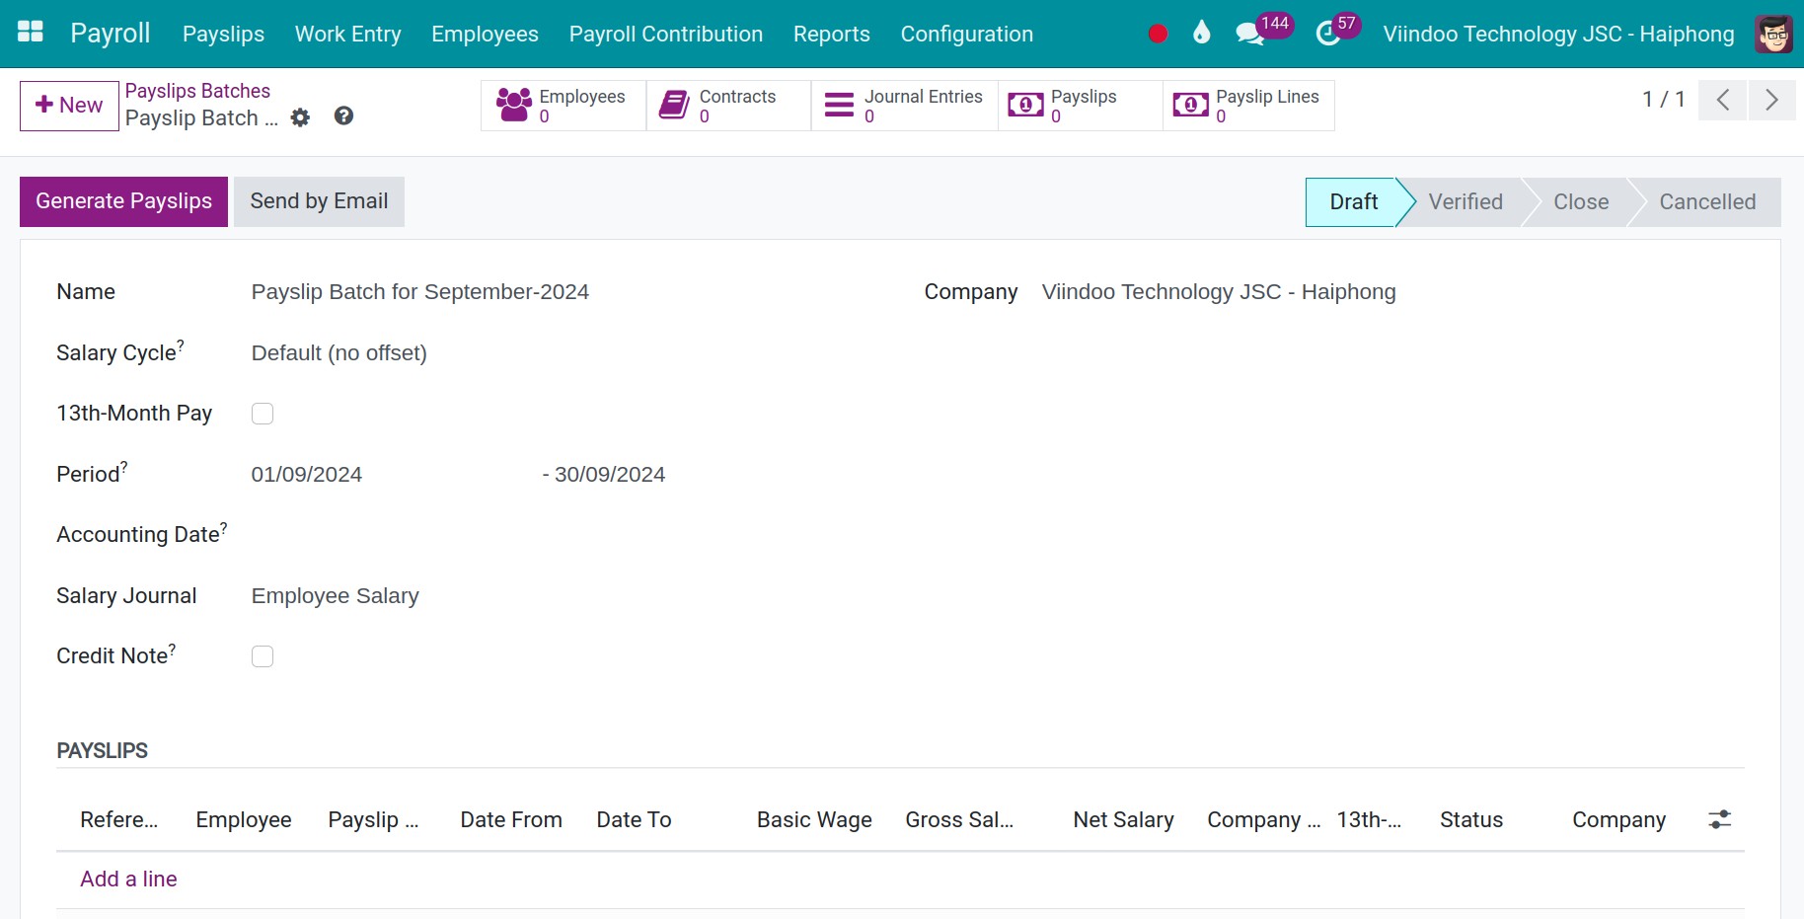Open the apps grid home menu
Image resolution: width=1804 pixels, height=919 pixels.
pos(31,33)
